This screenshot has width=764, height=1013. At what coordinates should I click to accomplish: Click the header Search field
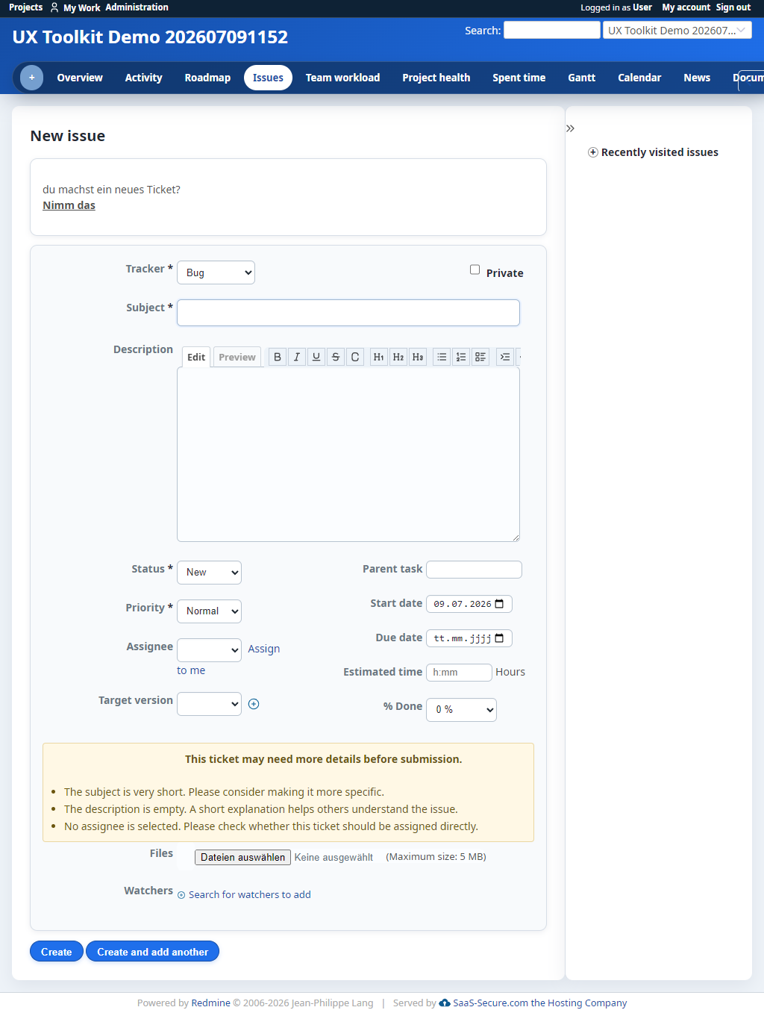pyautogui.click(x=552, y=30)
